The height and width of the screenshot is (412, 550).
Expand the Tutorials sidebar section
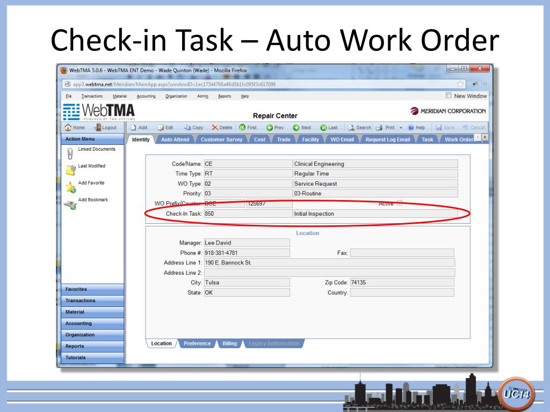[x=92, y=357]
